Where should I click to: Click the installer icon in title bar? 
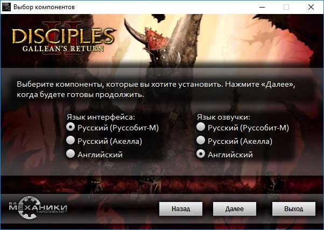(x=6, y=7)
